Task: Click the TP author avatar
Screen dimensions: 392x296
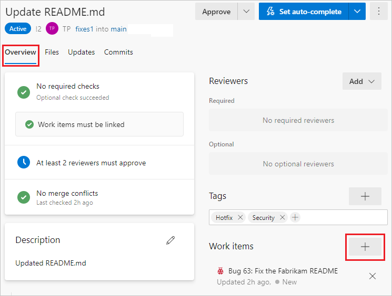Action: pos(52,29)
